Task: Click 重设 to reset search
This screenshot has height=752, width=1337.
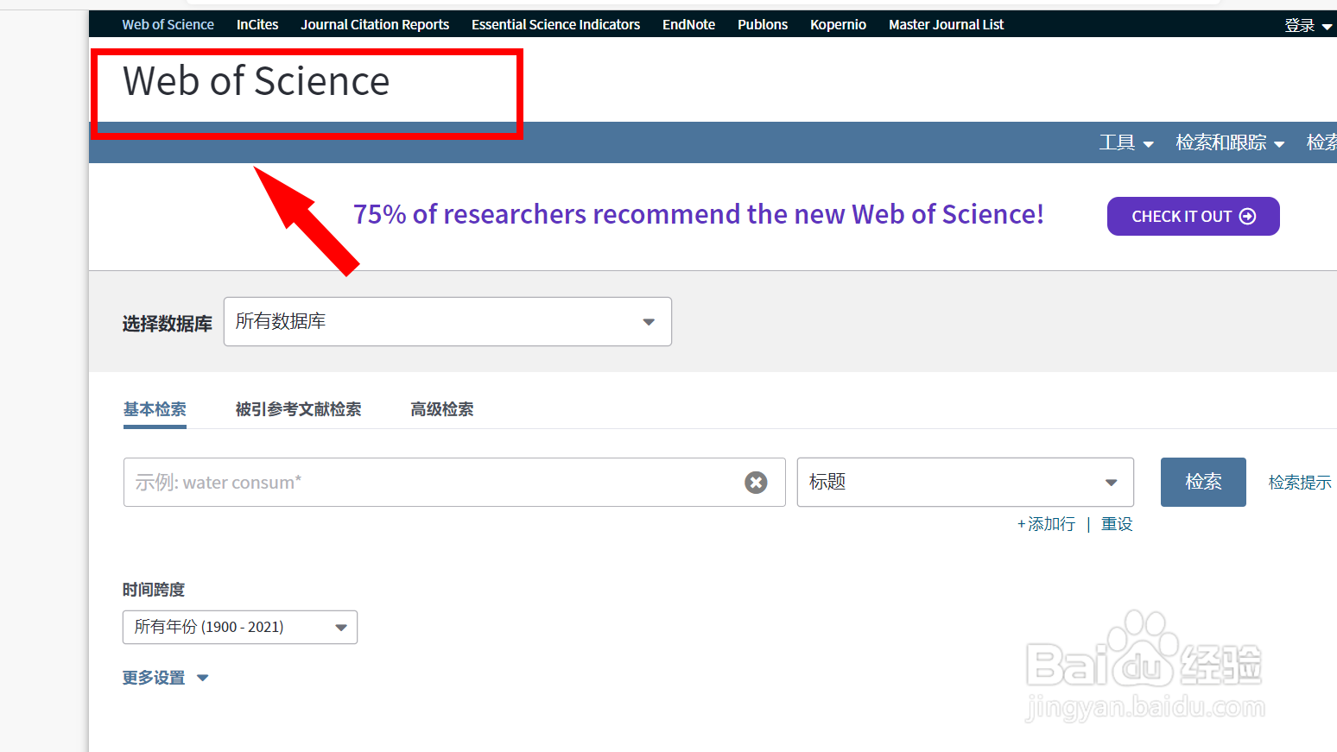Action: tap(1117, 524)
